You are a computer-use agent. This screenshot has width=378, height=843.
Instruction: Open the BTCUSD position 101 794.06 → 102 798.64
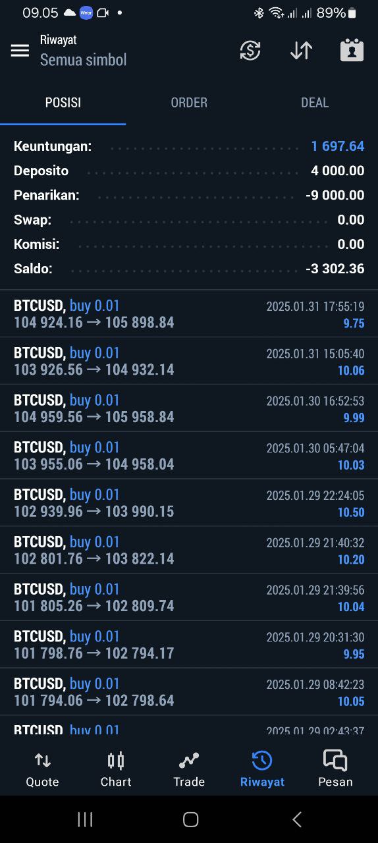pos(189,692)
